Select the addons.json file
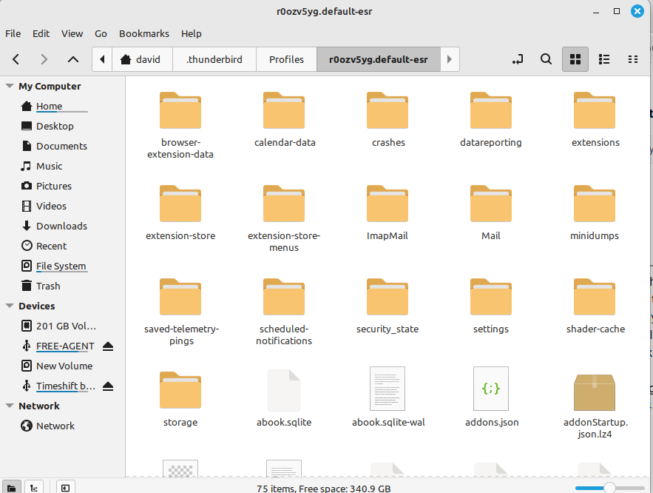This screenshot has height=493, width=653. [491, 400]
